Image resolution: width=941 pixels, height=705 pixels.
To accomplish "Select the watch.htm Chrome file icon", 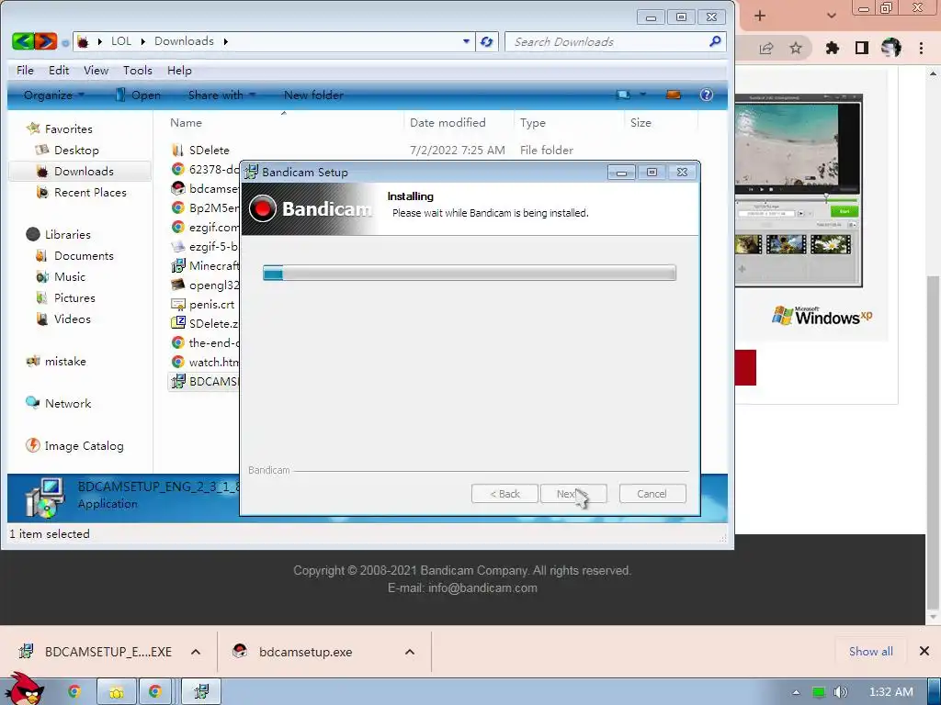I will pyautogui.click(x=178, y=362).
